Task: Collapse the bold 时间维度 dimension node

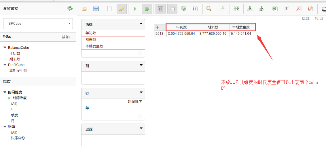Action: [5, 92]
